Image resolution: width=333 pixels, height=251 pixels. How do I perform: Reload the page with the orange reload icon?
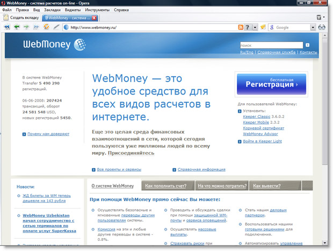[46, 27]
